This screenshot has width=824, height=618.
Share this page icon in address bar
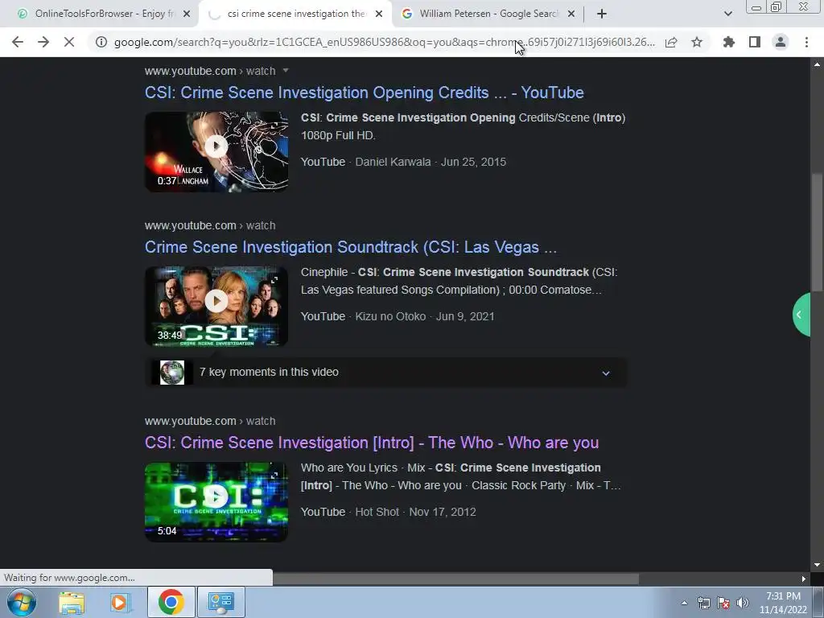[671, 42]
